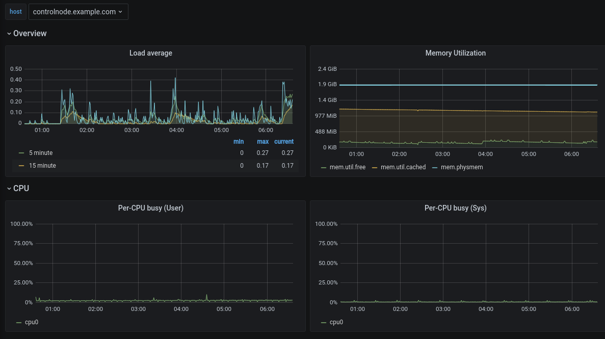Click the yellow 15 minute color line

coord(21,166)
